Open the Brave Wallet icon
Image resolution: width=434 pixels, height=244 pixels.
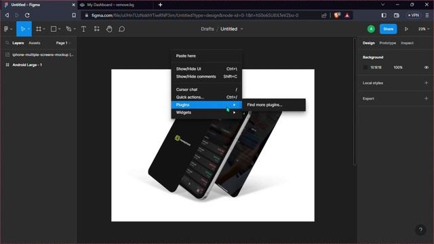[396, 15]
